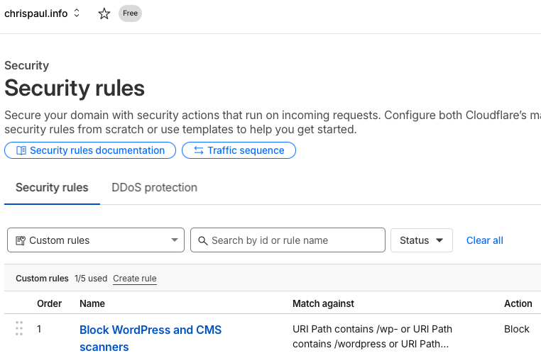This screenshot has height=358, width=541.
Task: Click the arrows icon on Traffic sequence
Action: click(199, 150)
